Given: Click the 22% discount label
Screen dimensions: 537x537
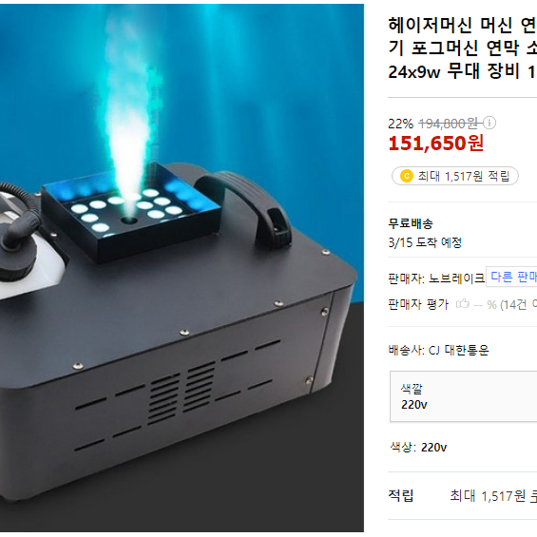Looking at the screenshot, I should 401,124.
